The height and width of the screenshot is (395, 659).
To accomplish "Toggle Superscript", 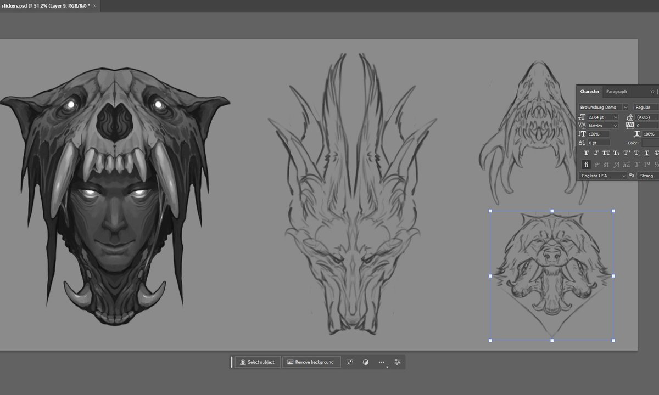I will 627,153.
